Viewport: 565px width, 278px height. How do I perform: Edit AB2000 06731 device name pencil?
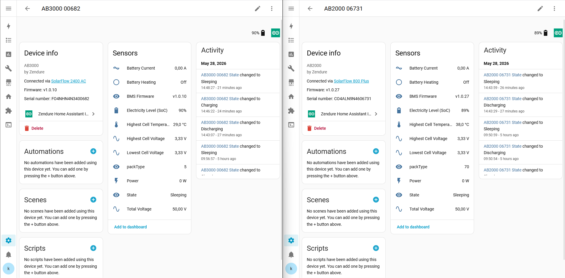click(540, 9)
